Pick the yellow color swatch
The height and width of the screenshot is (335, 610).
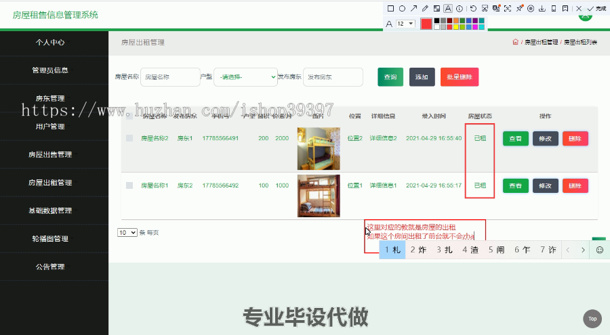tap(456, 27)
